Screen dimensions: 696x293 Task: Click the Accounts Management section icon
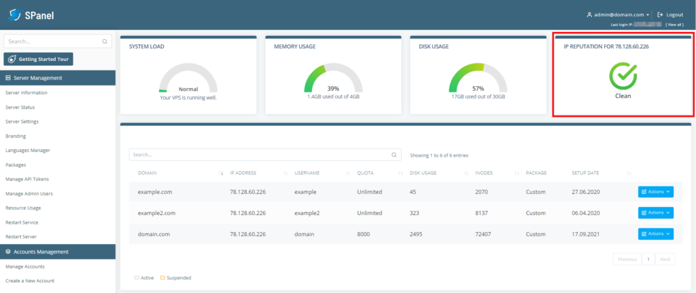8,252
